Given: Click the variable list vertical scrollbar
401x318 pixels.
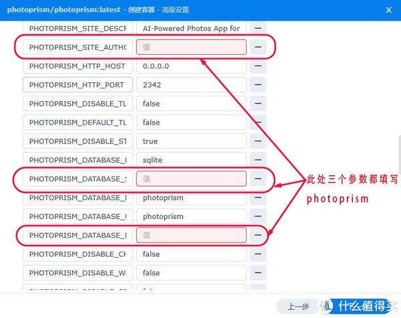Looking at the screenshot, I should [400, 154].
